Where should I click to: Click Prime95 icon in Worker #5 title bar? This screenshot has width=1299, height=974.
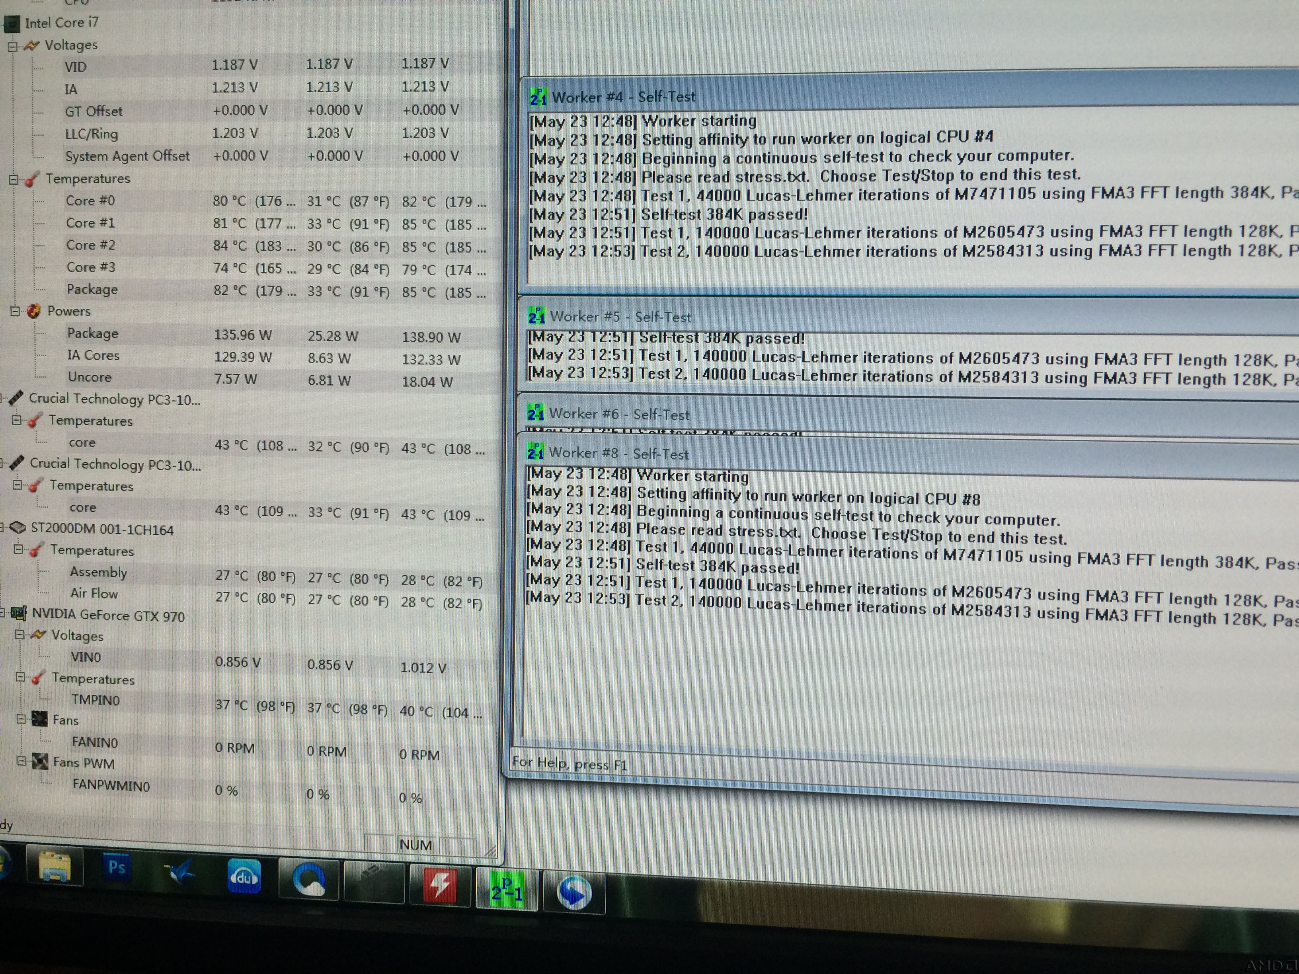pos(536,316)
